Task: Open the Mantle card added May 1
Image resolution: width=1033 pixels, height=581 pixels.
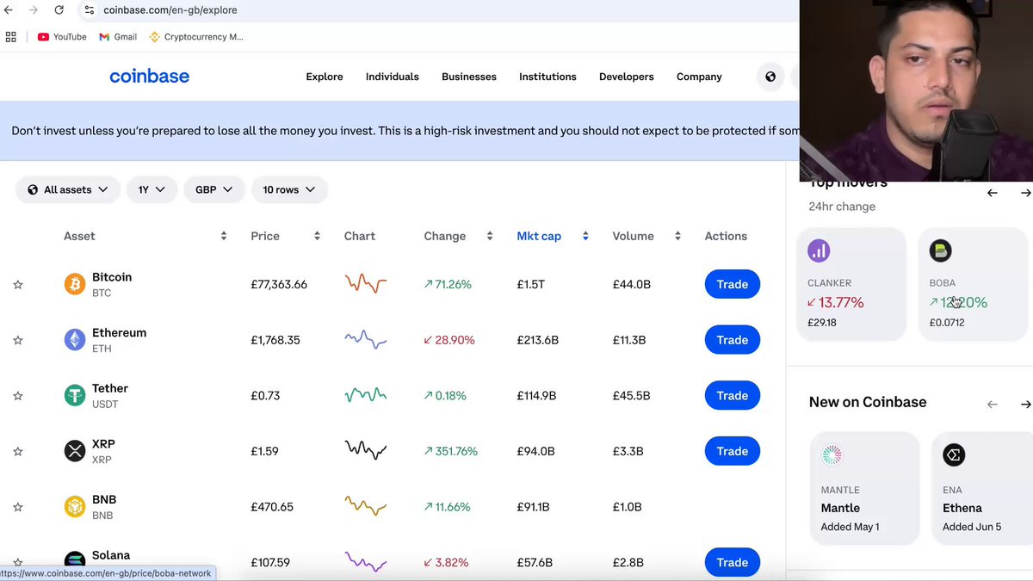Action: (x=865, y=488)
